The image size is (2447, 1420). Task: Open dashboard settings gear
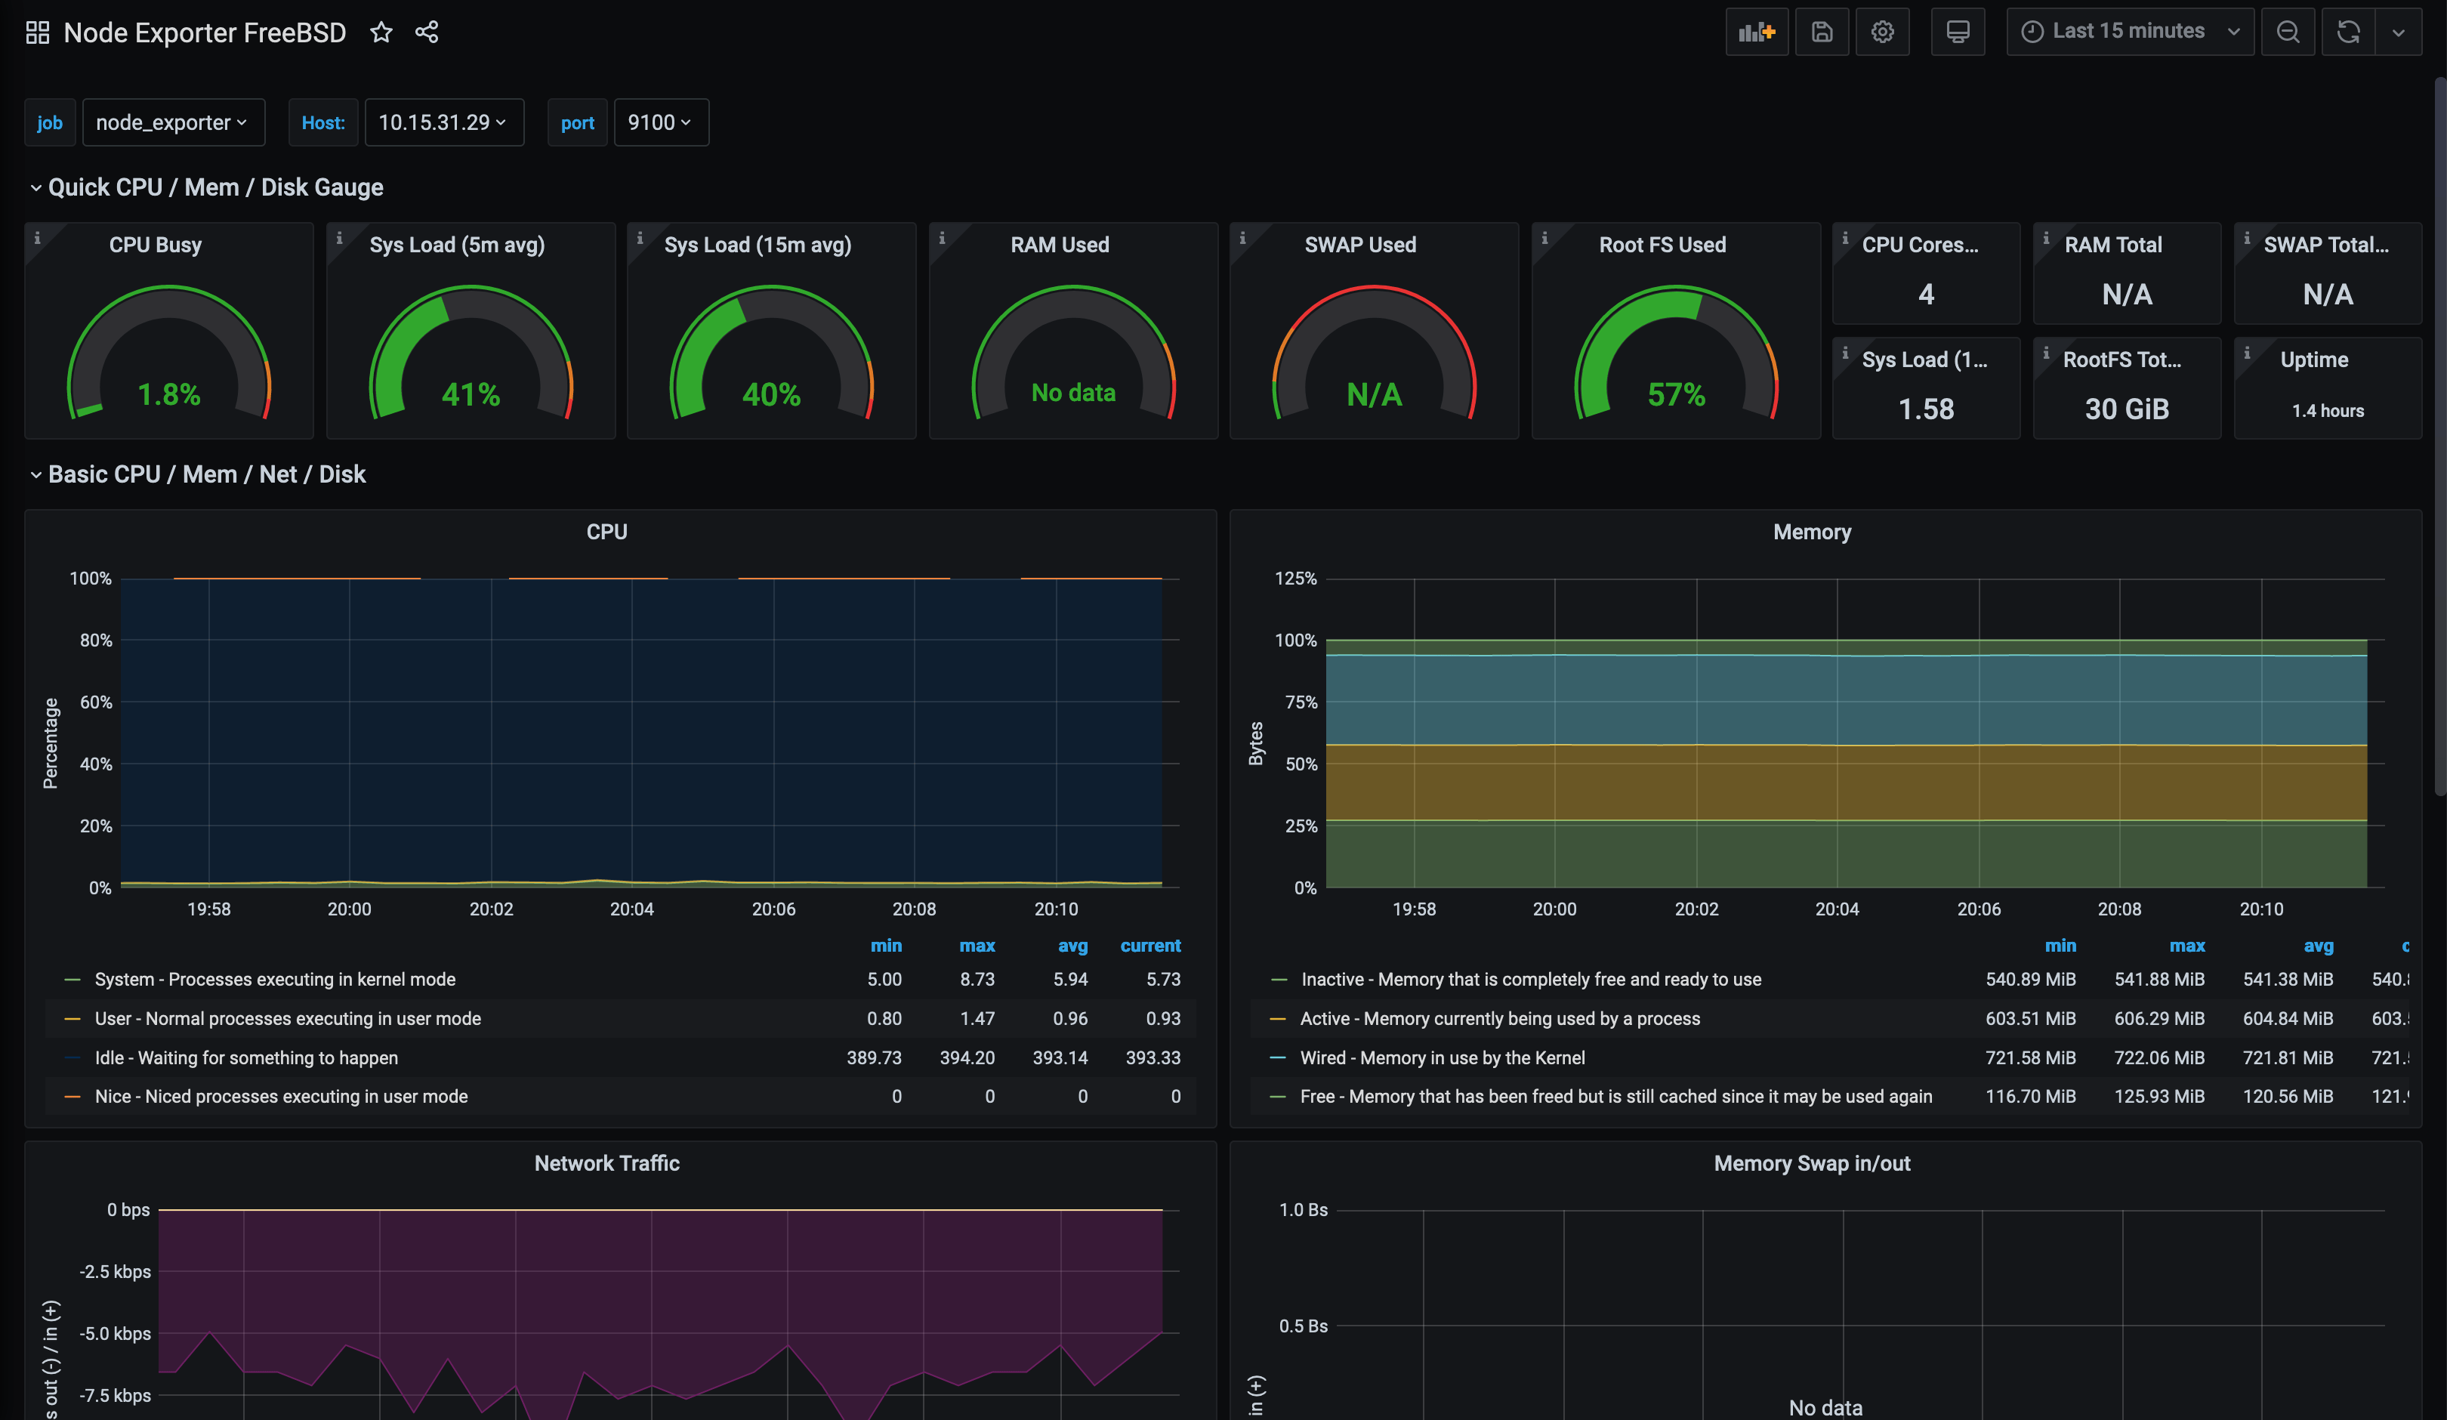[x=1882, y=32]
